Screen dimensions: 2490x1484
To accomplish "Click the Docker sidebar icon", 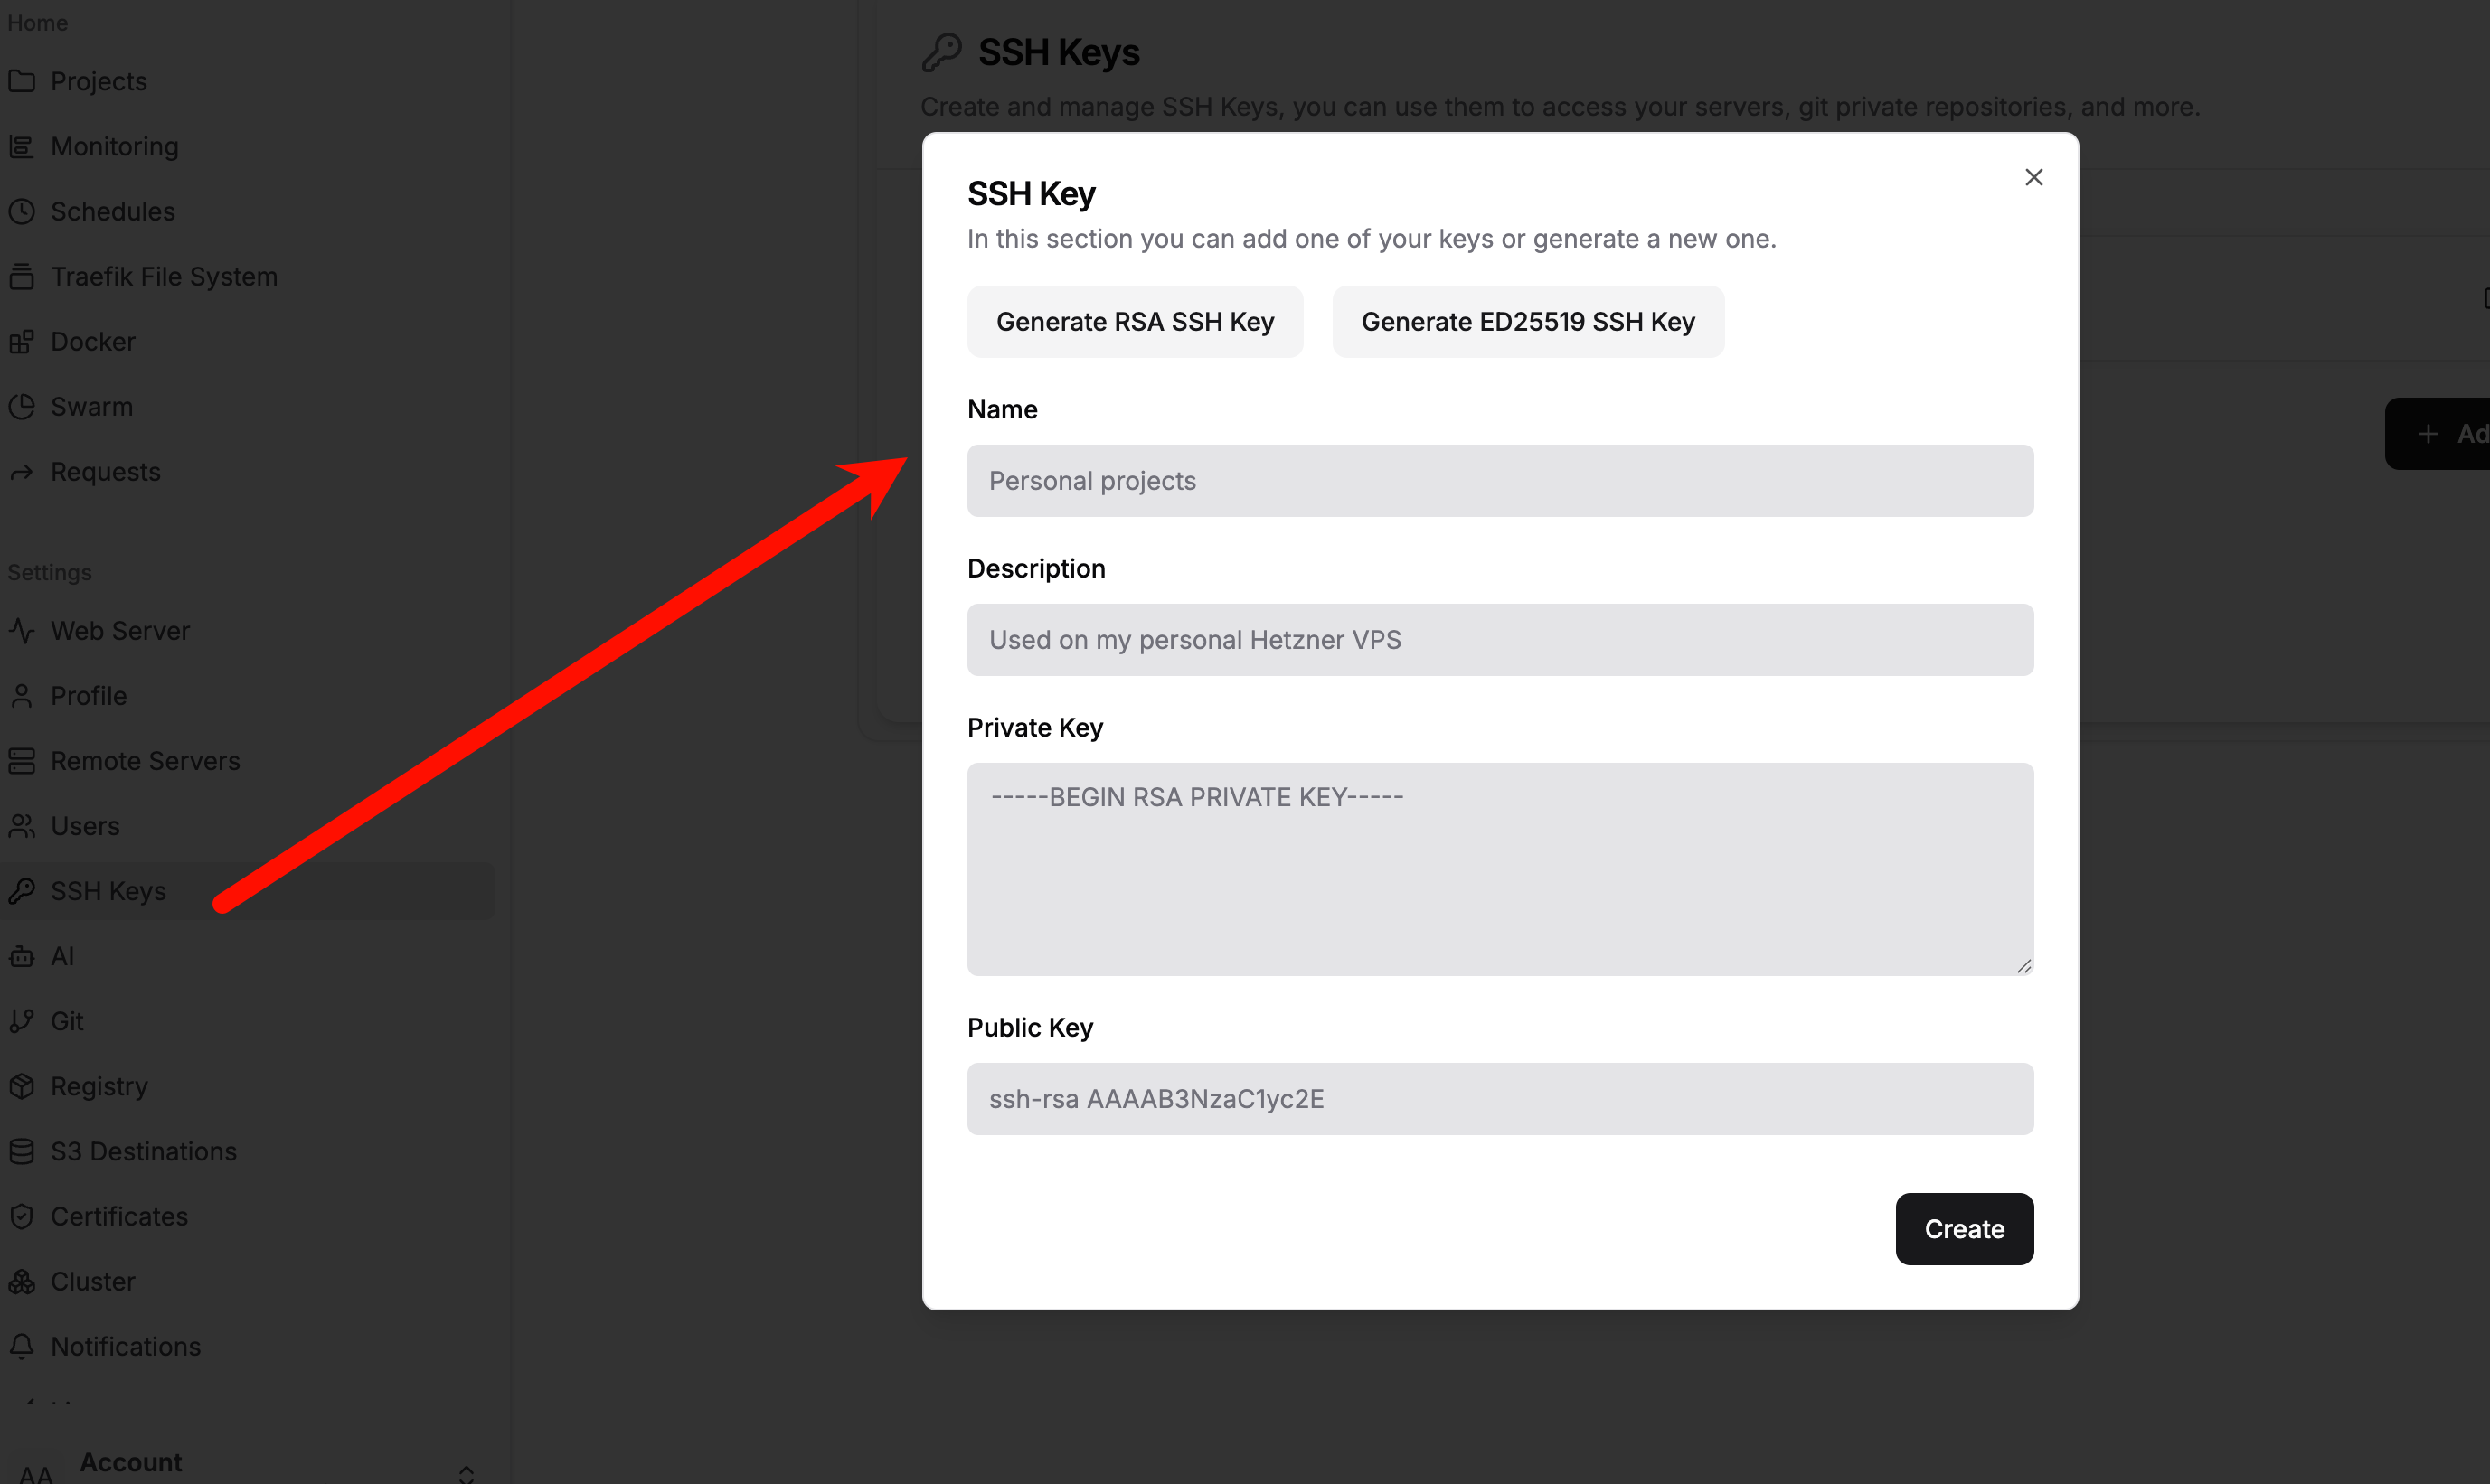I will 22,342.
